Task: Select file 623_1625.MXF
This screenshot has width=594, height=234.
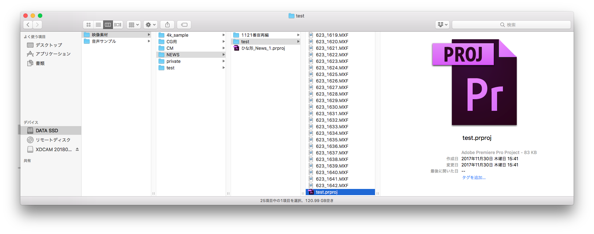Action: tap(340, 74)
